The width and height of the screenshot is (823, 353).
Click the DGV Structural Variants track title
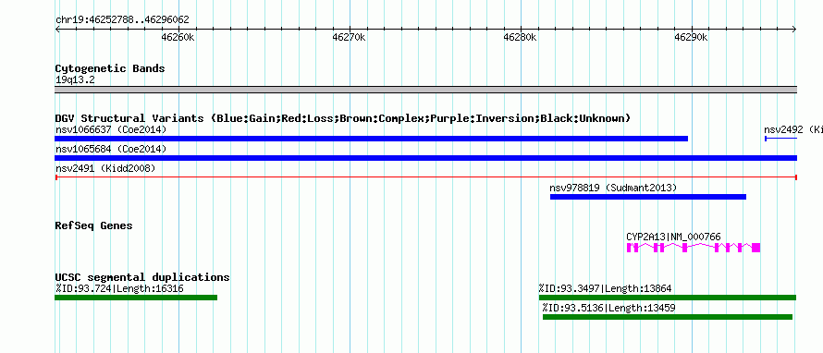[343, 118]
